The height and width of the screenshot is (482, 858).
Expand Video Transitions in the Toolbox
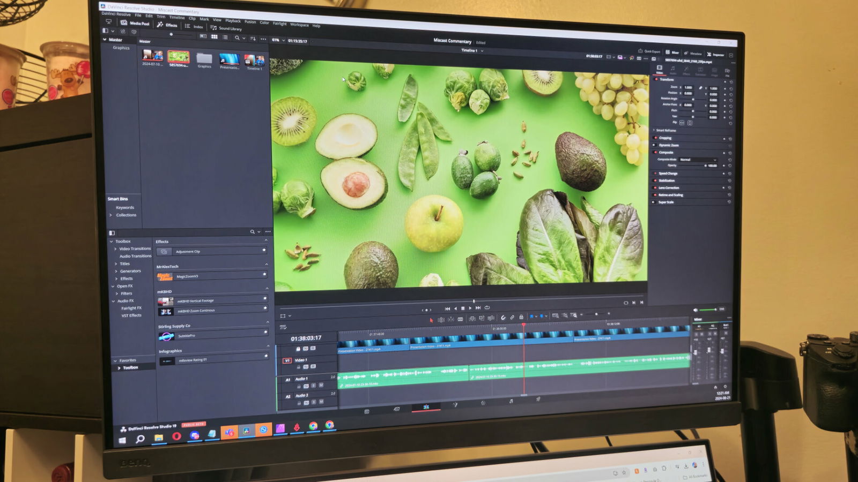pos(115,248)
